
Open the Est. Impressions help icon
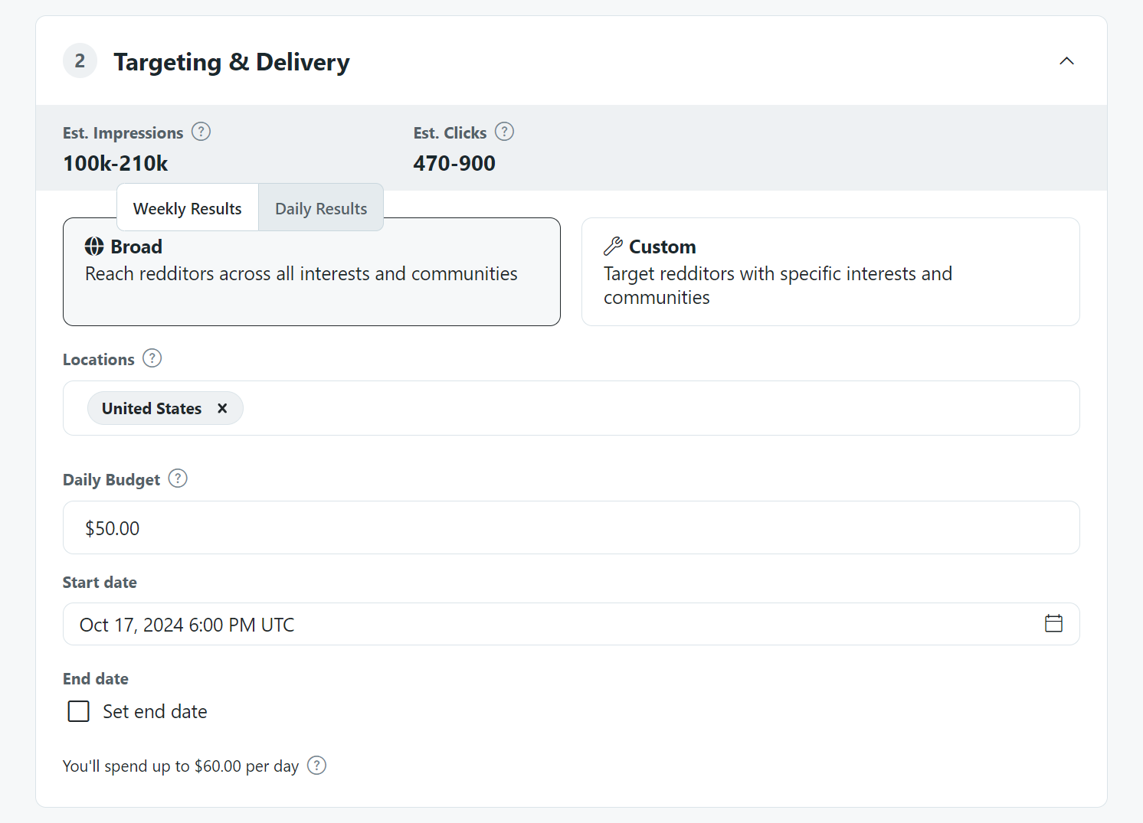pos(201,132)
